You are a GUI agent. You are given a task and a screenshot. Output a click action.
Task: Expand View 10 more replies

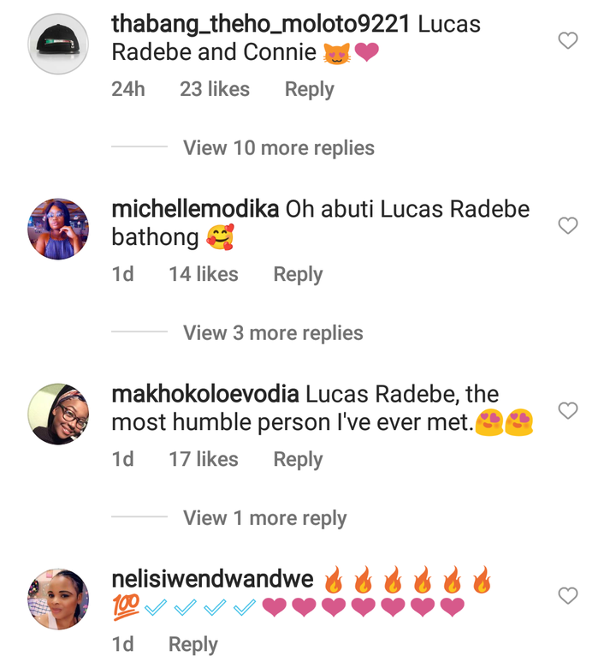(x=278, y=148)
